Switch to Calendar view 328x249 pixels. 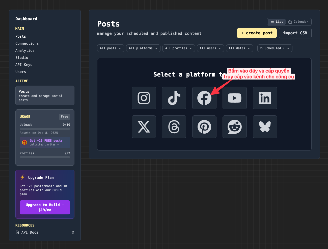(298, 22)
